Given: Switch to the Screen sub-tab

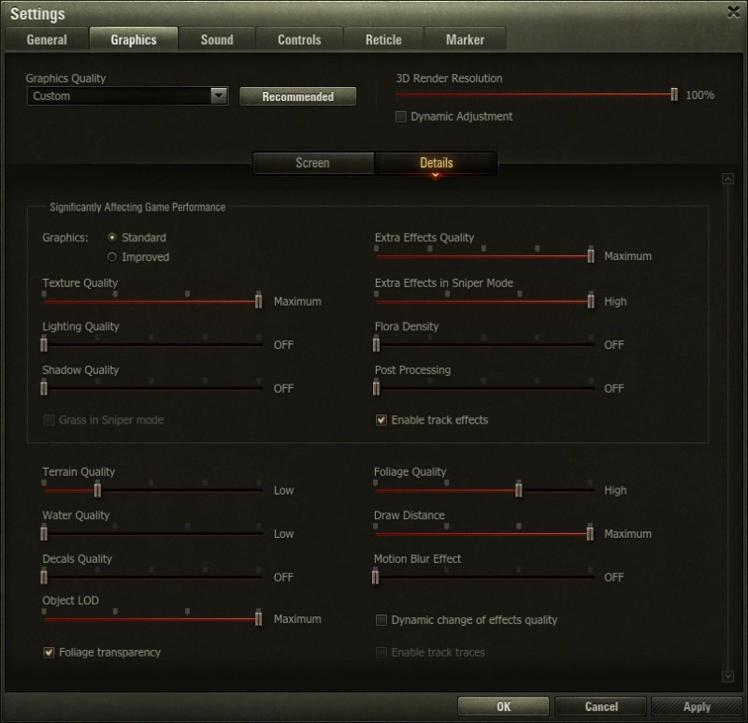Looking at the screenshot, I should [x=313, y=163].
